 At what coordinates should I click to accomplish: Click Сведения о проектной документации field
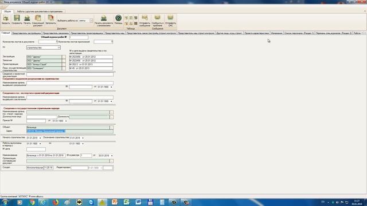[x=70, y=74]
